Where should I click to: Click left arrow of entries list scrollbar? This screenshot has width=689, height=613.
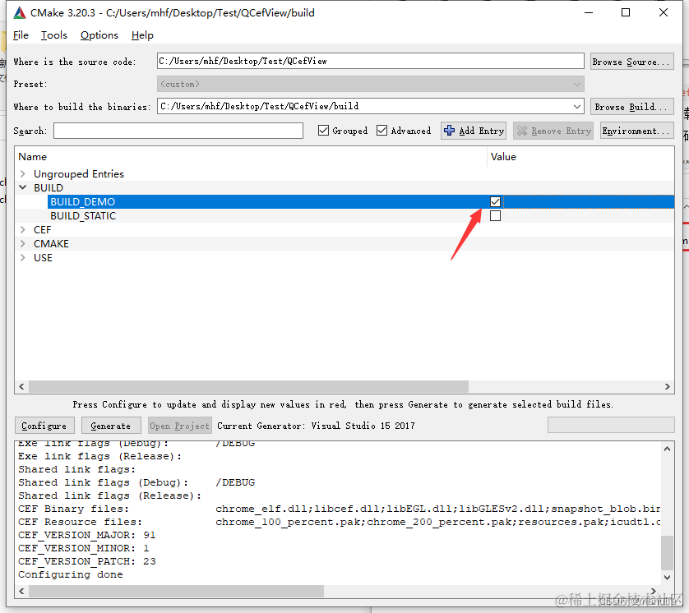(x=21, y=386)
